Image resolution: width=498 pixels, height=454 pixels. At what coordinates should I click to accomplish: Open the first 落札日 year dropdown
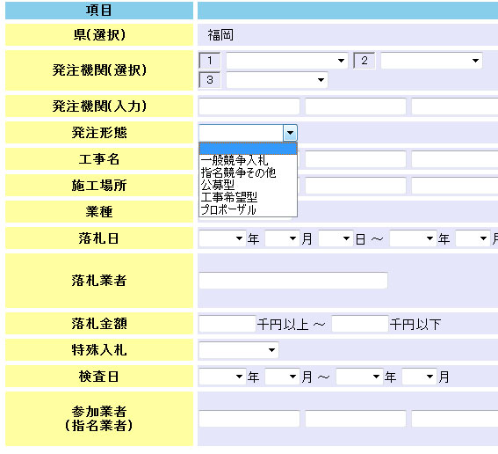point(222,238)
